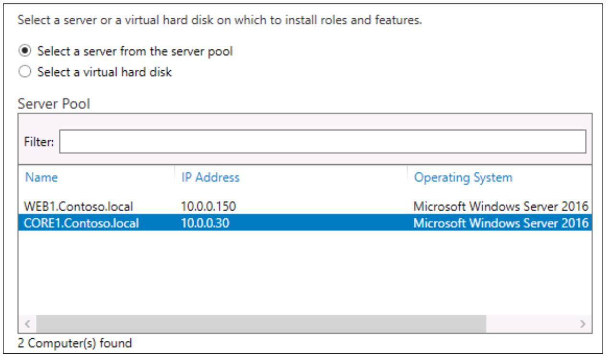606x357 pixels.
Task: Sort server list by IP Address column
Action: [210, 178]
